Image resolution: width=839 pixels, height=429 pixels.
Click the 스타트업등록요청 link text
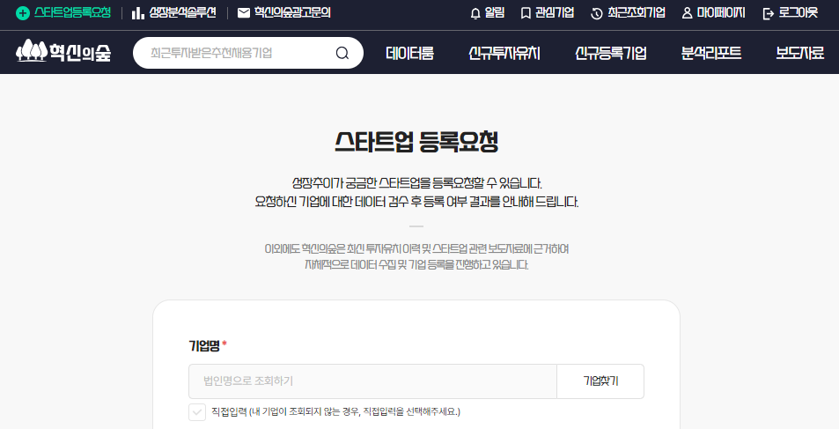pyautogui.click(x=73, y=13)
